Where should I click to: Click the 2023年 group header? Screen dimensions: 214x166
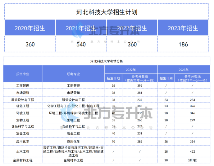point(184,70)
